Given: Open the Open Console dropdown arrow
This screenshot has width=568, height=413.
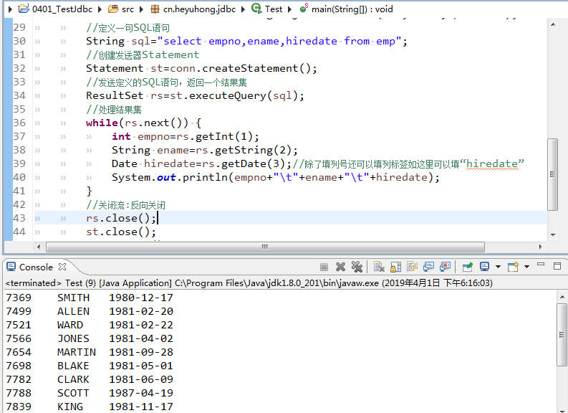Looking at the screenshot, I should [x=527, y=267].
